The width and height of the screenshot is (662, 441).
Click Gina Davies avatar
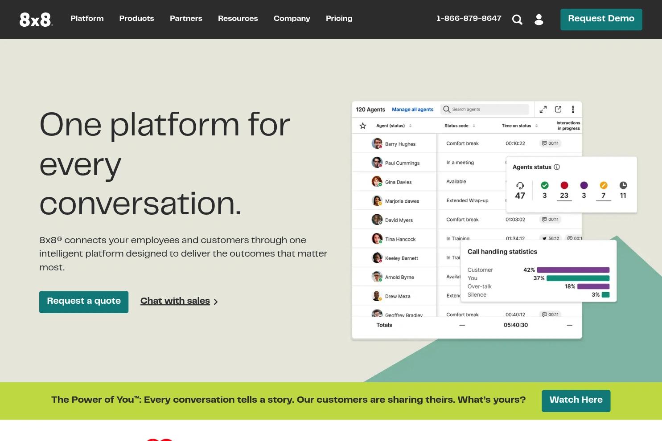pyautogui.click(x=377, y=182)
